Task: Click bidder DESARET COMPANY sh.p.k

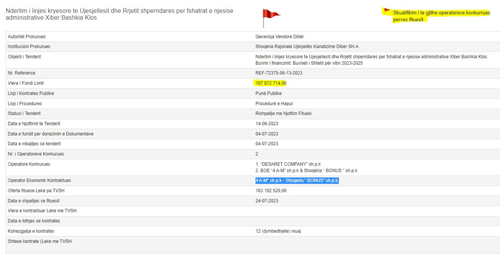Action: pos(288,164)
